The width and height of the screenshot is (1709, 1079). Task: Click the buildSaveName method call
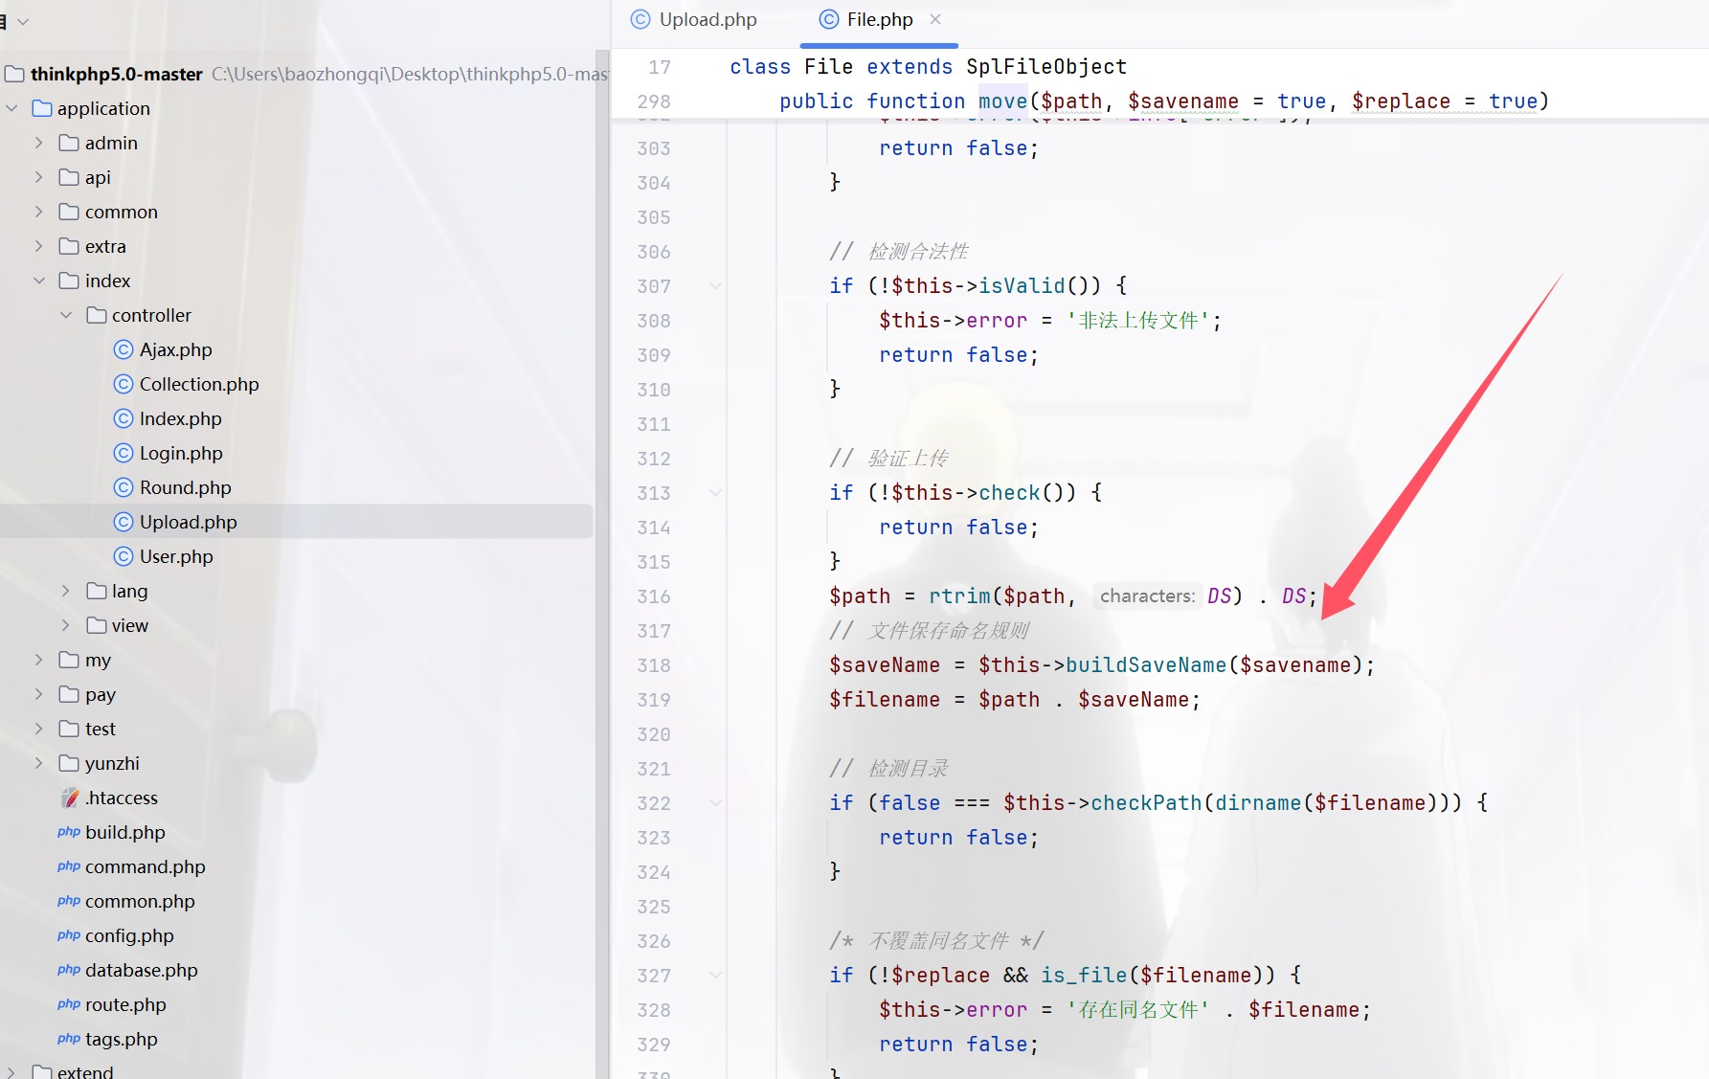(1145, 664)
